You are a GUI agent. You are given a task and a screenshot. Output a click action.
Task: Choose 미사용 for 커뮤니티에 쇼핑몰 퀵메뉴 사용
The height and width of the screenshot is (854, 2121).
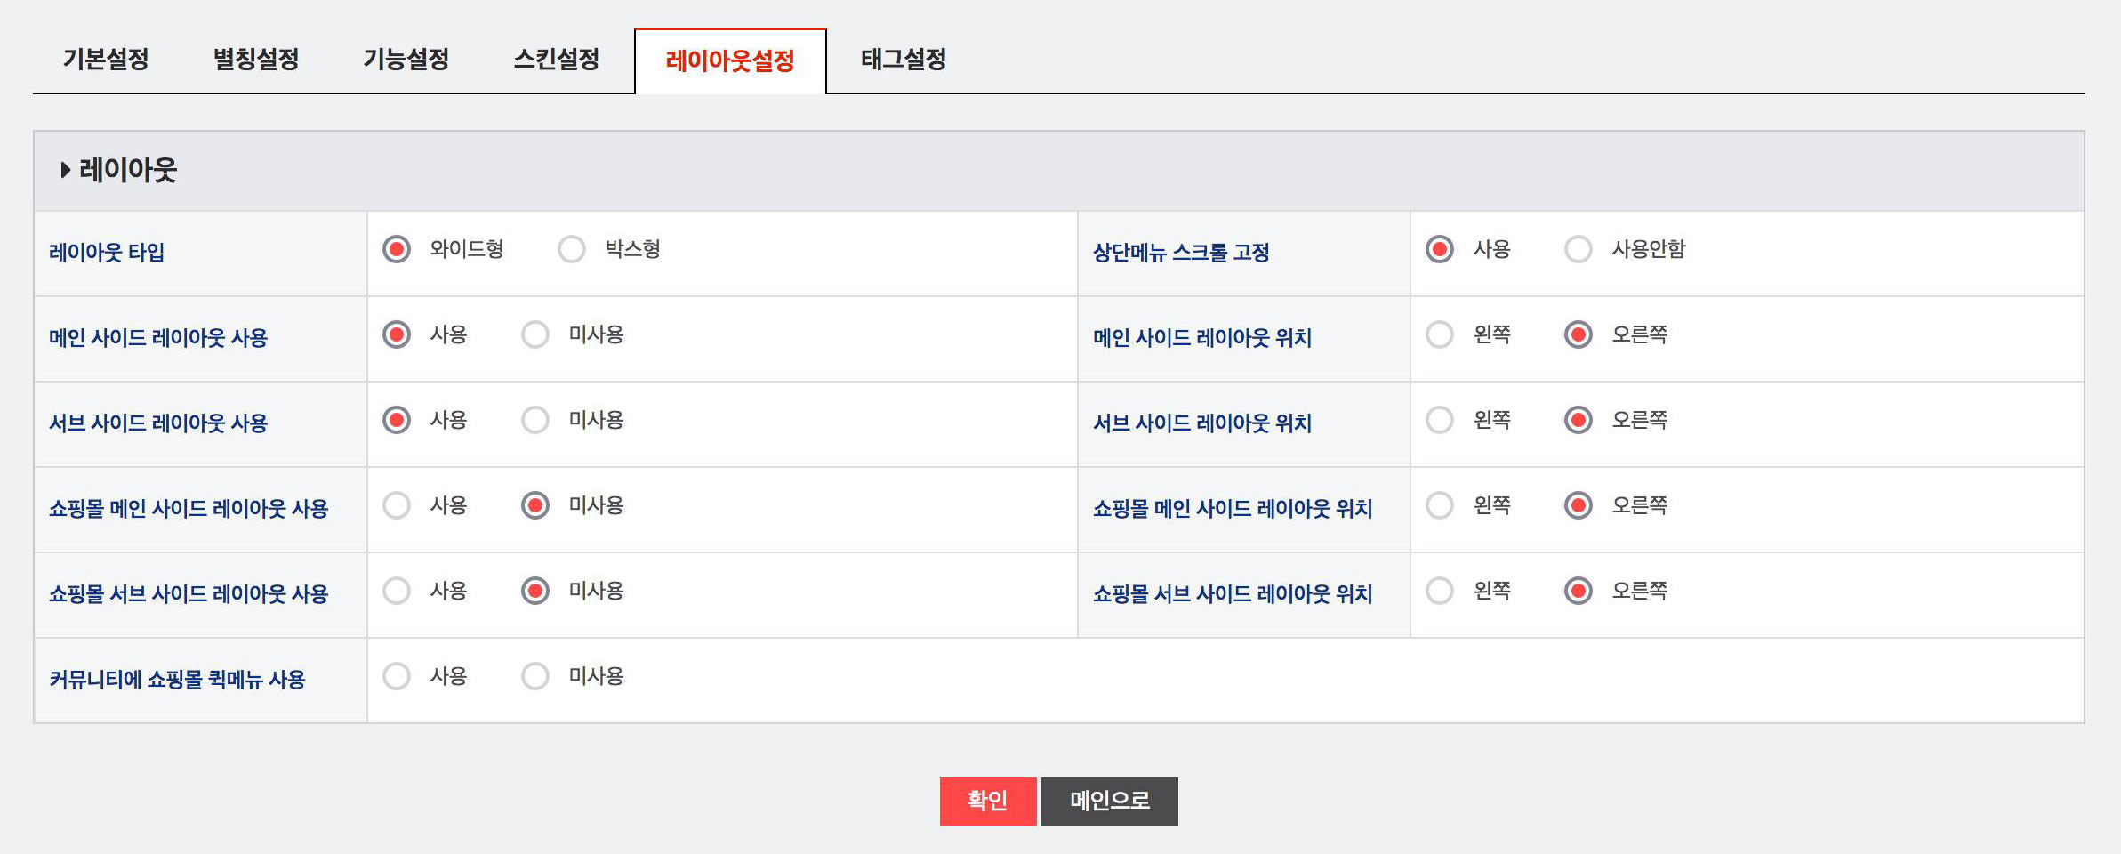(535, 676)
